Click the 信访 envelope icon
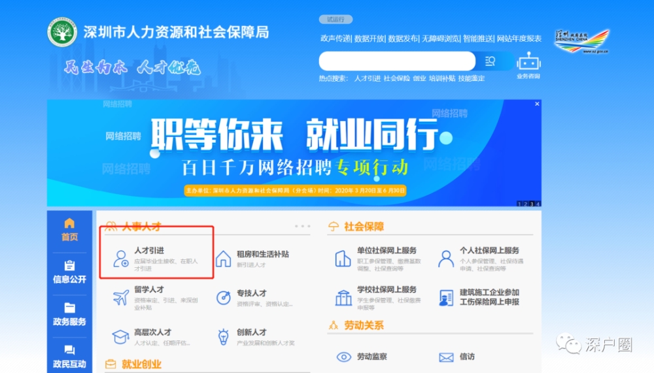This screenshot has width=654, height=373. tap(446, 357)
